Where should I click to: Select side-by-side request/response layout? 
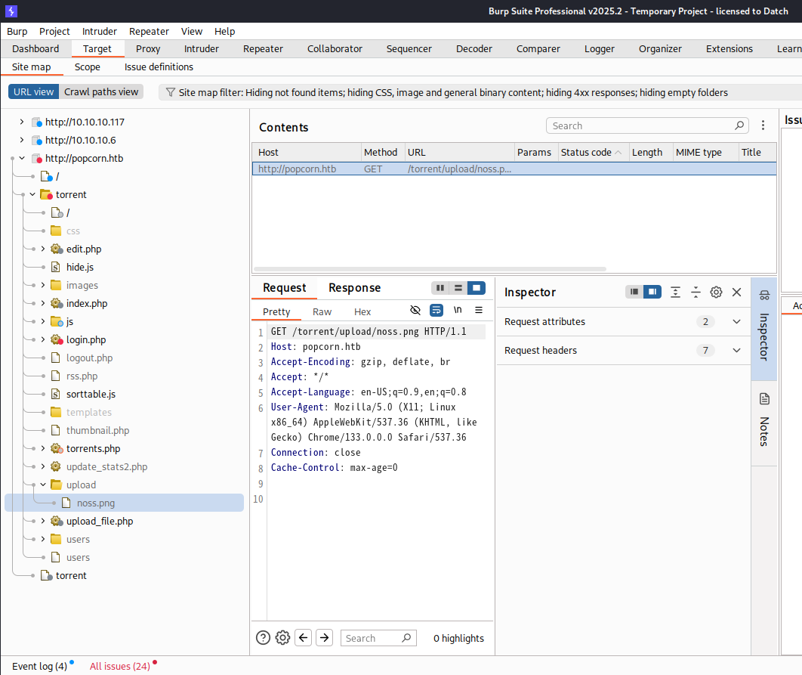pyautogui.click(x=440, y=288)
